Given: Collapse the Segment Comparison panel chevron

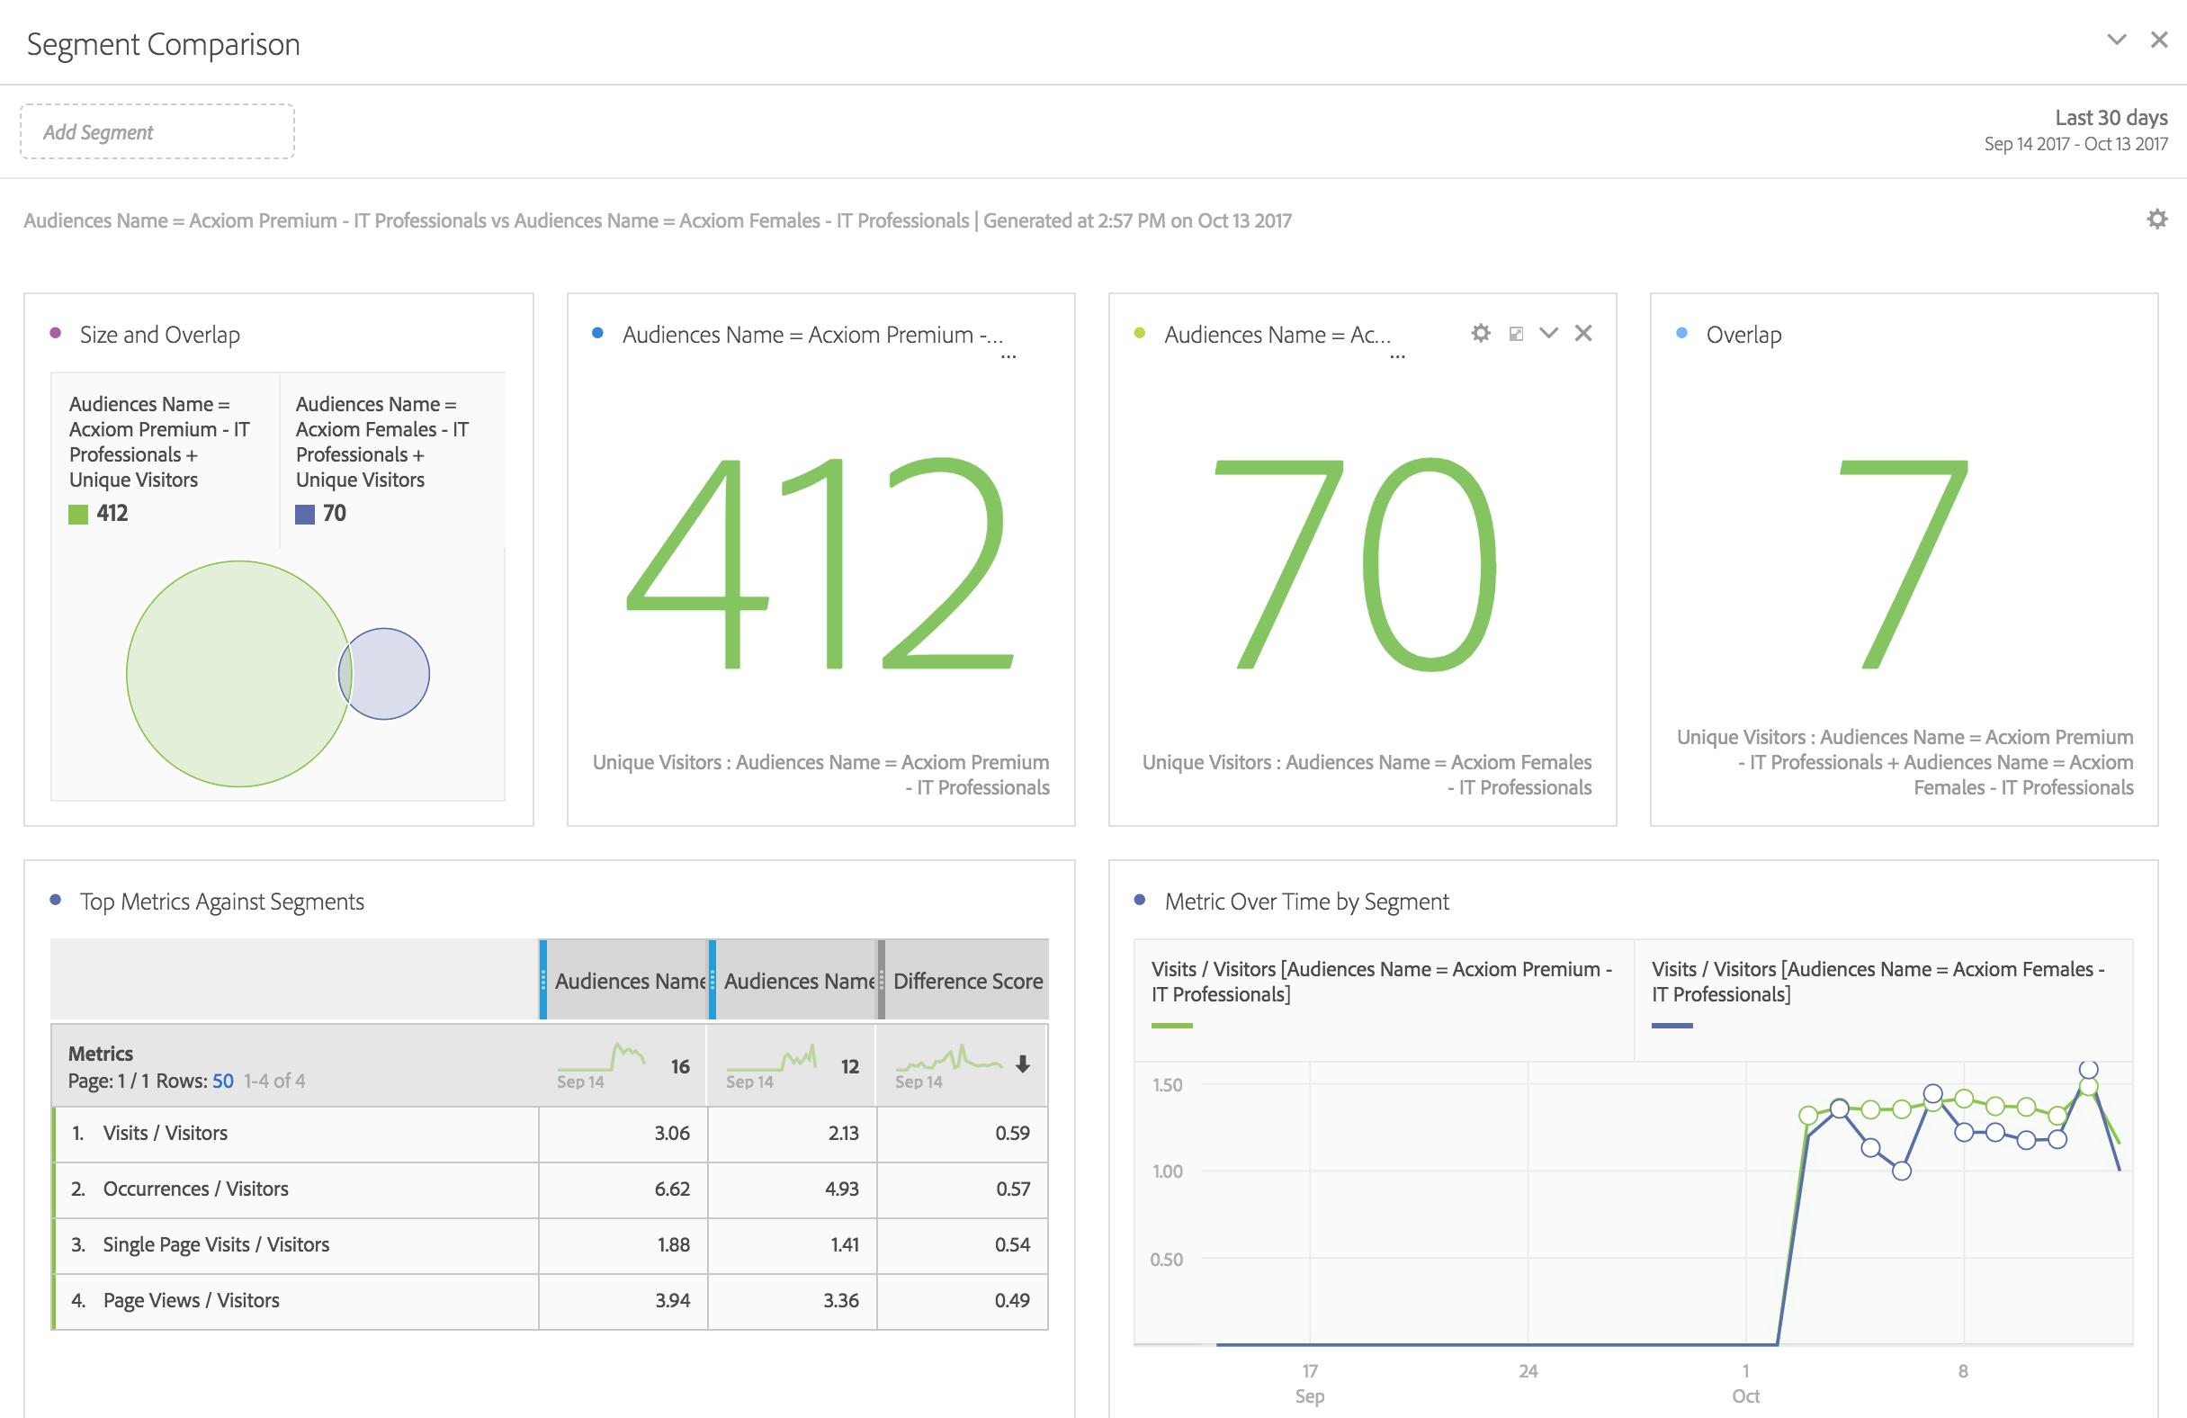Looking at the screenshot, I should [x=2117, y=40].
